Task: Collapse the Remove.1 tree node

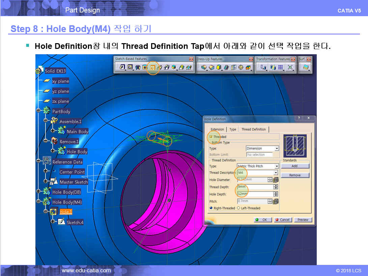Action: (45, 141)
